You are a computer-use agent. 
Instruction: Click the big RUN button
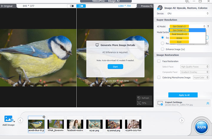tap(201, 127)
